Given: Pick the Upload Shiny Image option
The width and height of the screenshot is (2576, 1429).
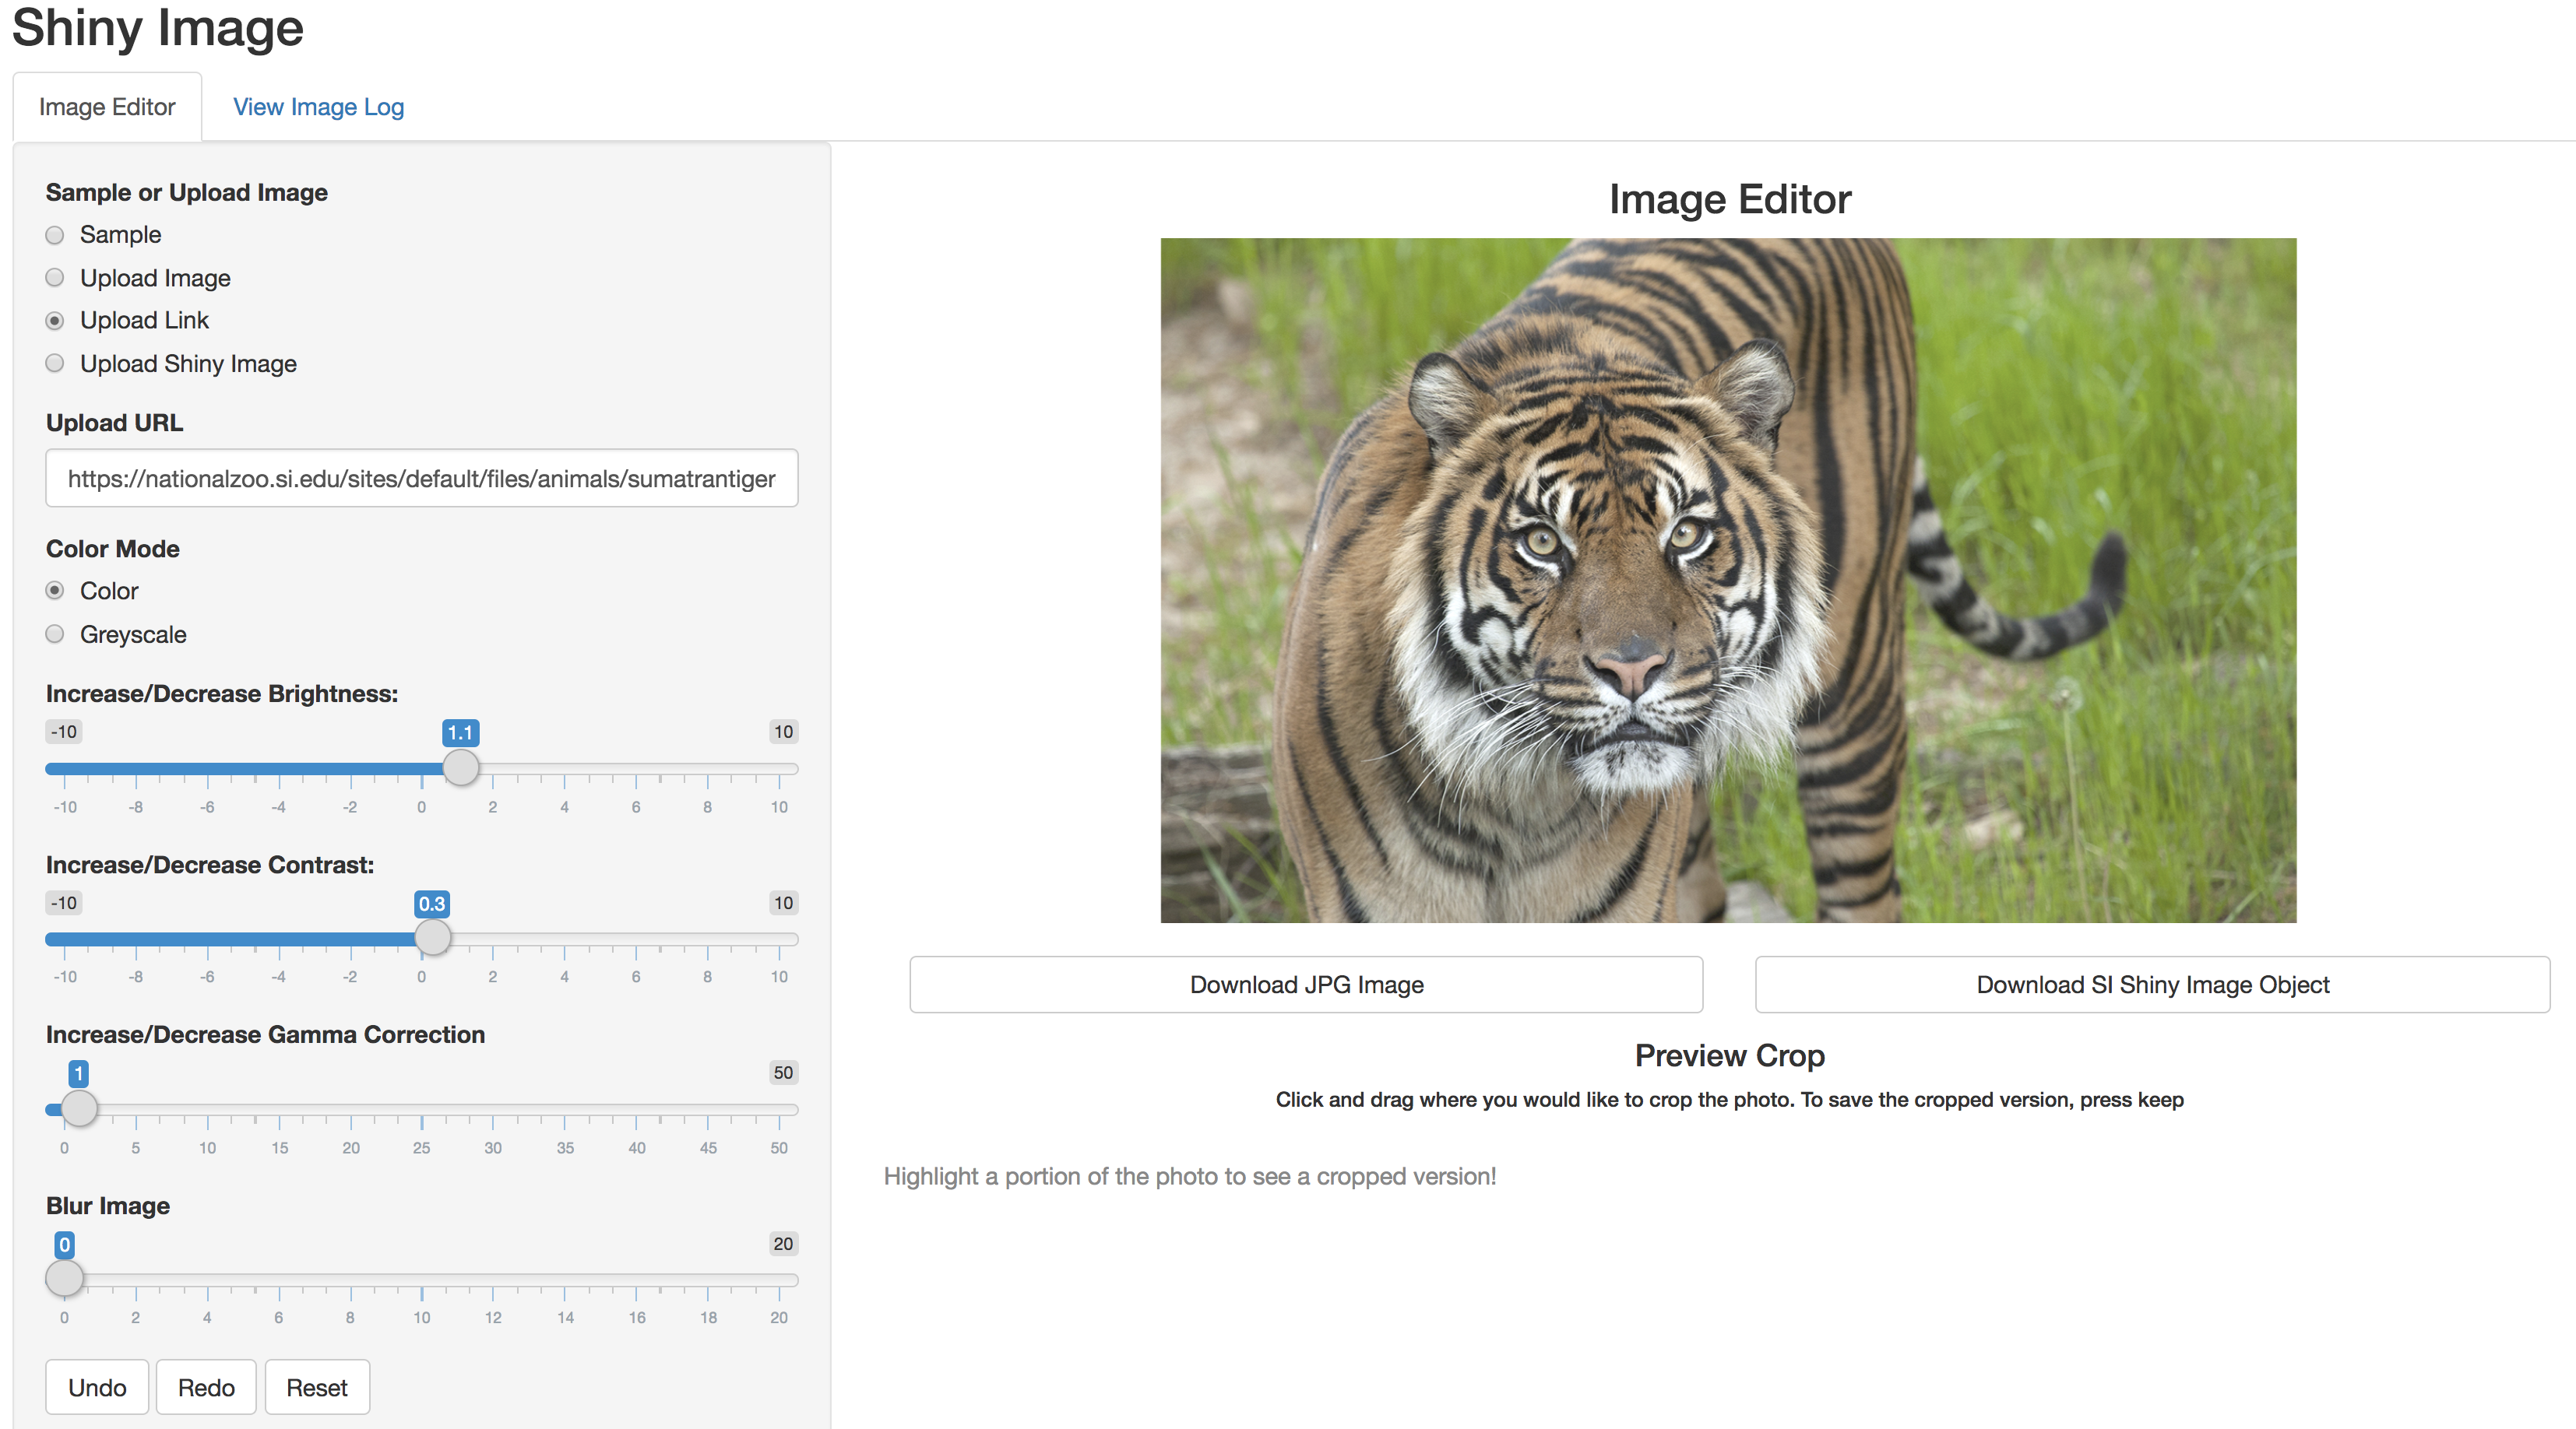Looking at the screenshot, I should pos(55,363).
